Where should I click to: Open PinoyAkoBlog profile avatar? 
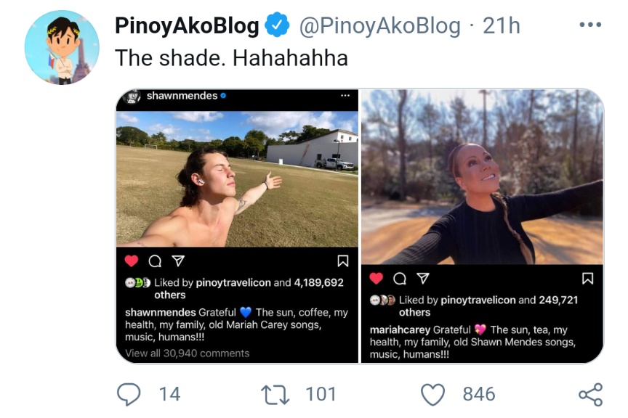click(62, 48)
